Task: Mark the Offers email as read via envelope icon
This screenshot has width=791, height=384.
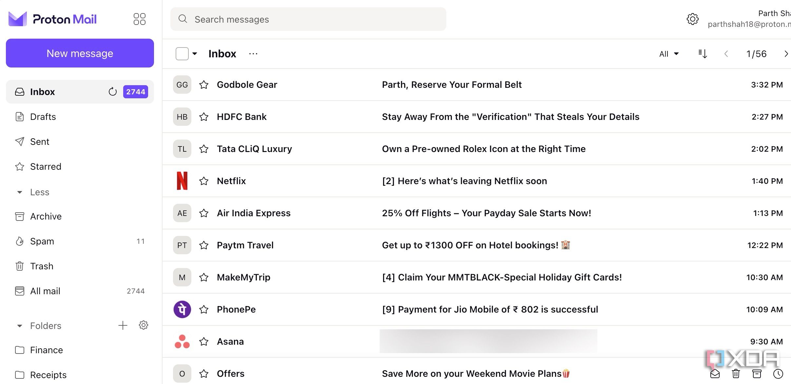Action: tap(715, 374)
